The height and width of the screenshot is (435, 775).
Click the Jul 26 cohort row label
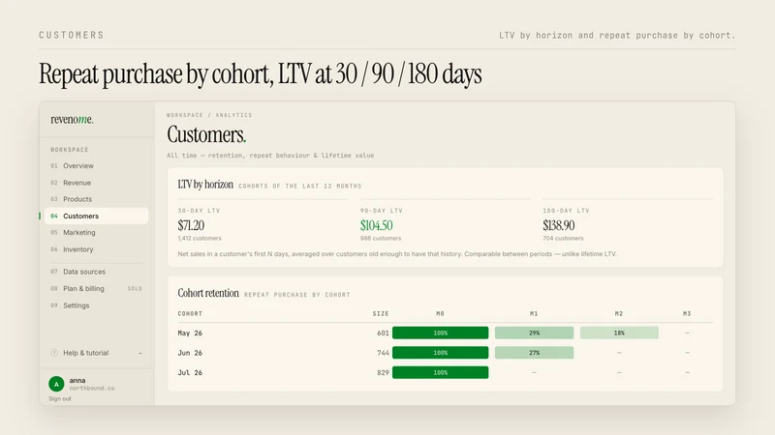[x=190, y=372]
